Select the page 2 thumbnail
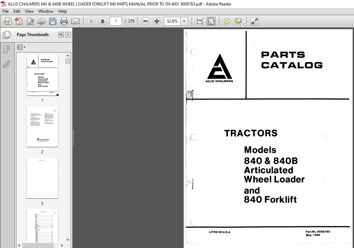 tap(42, 127)
